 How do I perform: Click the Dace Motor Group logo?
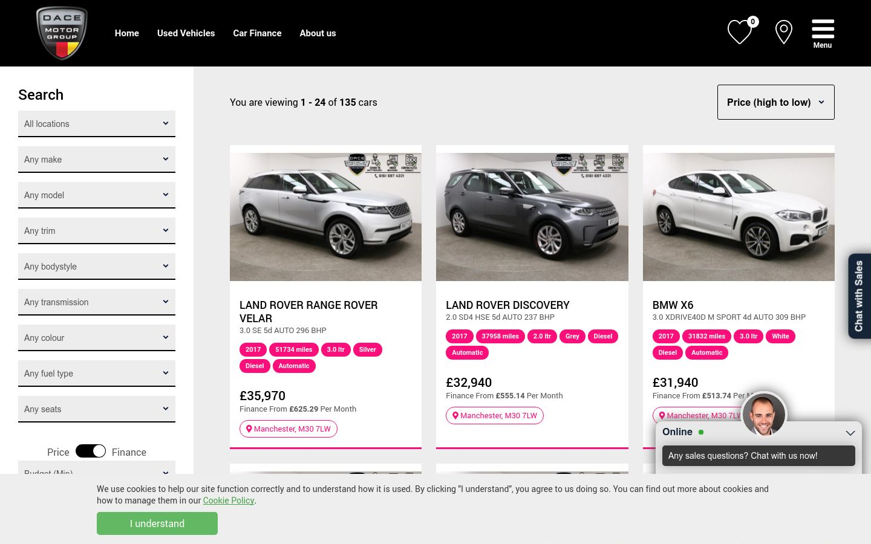tap(62, 33)
